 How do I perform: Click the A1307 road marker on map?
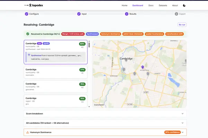click(x=146, y=92)
